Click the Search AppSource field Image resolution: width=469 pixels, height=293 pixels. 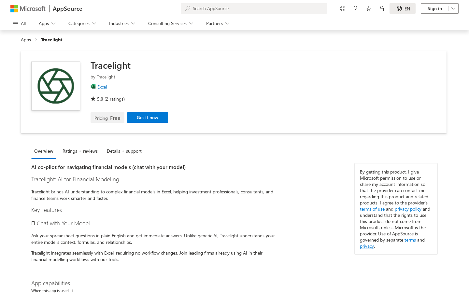[254, 8]
